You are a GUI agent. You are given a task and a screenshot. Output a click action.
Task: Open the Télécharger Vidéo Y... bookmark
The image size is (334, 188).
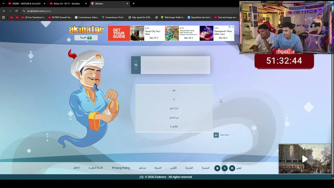click(172, 17)
